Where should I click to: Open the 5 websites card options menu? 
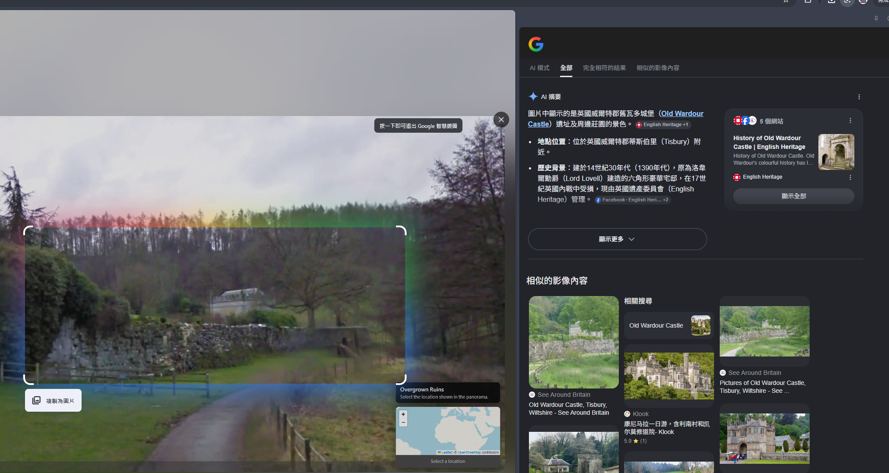pyautogui.click(x=850, y=120)
